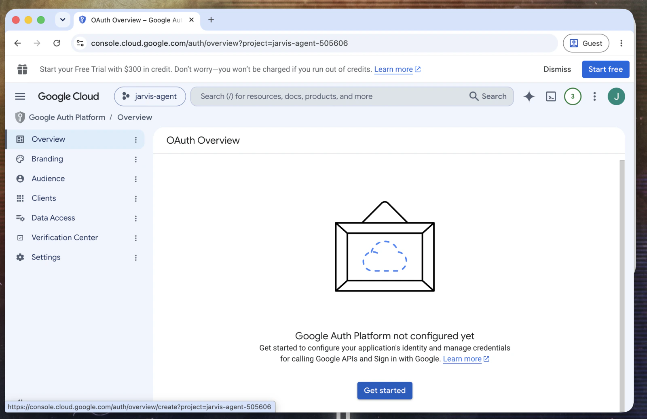Select the OAuth Overview browser tab
Viewport: 647px width, 419px height.
click(137, 20)
